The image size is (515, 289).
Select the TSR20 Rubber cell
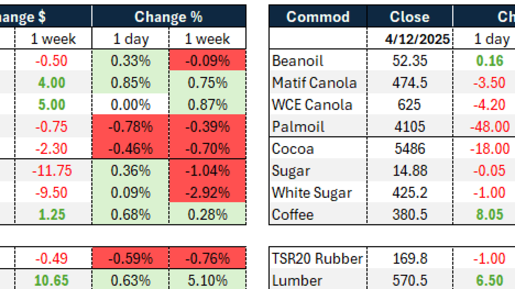[317, 258]
